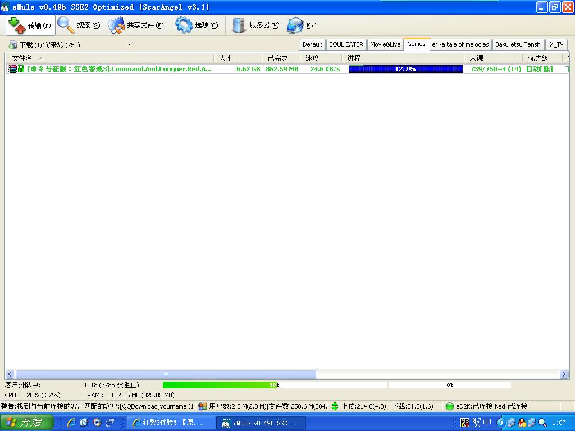
Task: Sort by the 大小 size column header
Action: (x=238, y=58)
